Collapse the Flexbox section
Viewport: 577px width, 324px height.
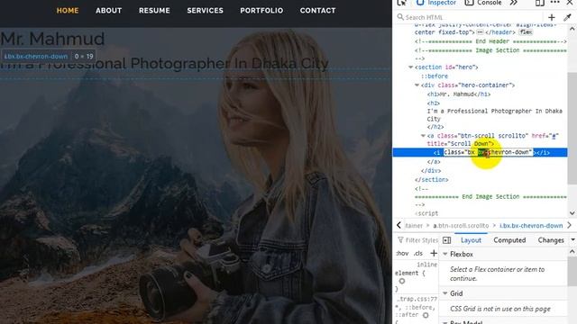(445, 254)
